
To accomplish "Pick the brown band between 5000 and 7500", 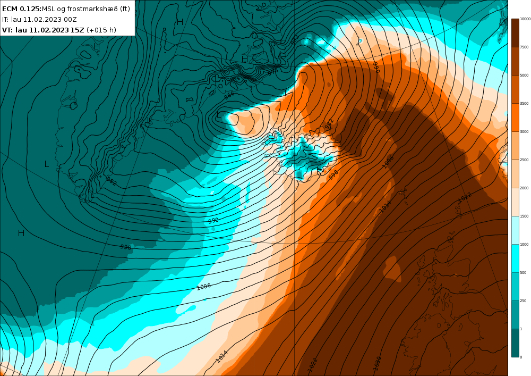I will point(515,61).
